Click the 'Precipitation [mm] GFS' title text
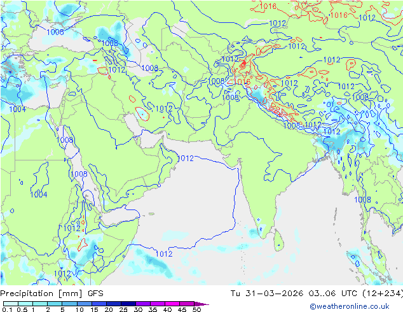 51,294
